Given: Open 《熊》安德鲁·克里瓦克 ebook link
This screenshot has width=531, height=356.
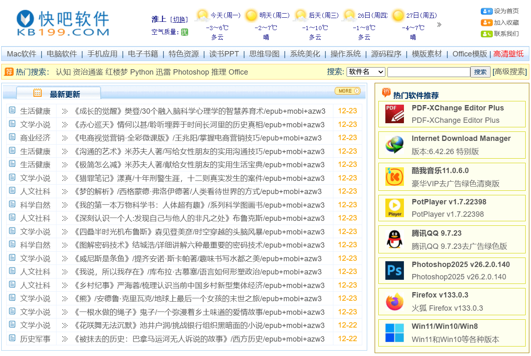Looking at the screenshot, I should (x=196, y=298).
